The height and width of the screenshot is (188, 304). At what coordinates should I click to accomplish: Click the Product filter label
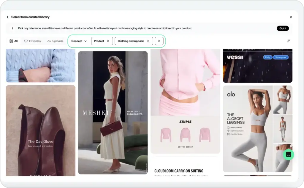pyautogui.click(x=99, y=41)
